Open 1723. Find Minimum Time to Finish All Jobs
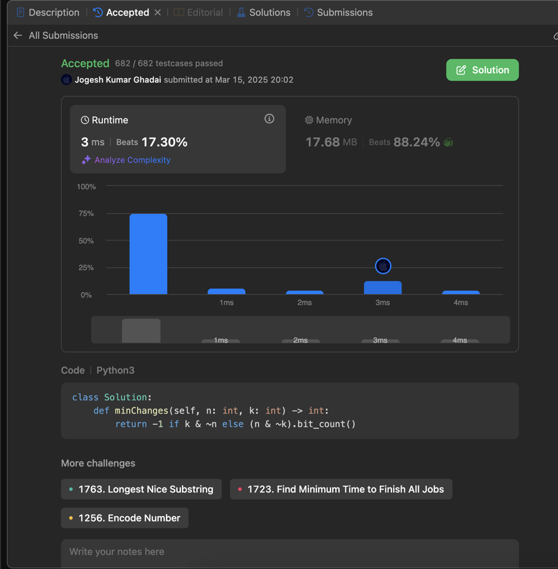The height and width of the screenshot is (569, 558). (x=341, y=489)
